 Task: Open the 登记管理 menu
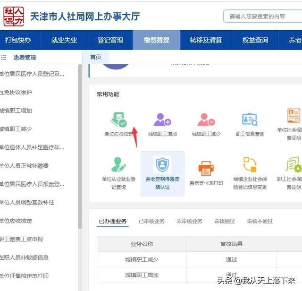pos(110,40)
